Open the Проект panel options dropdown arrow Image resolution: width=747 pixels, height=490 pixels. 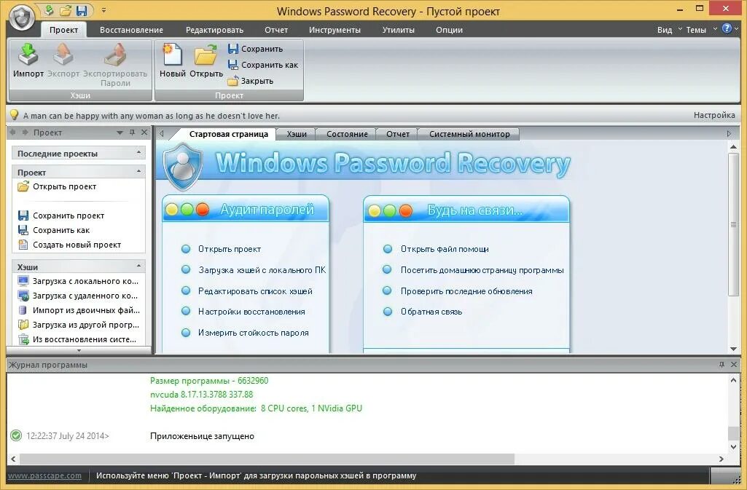tap(120, 133)
